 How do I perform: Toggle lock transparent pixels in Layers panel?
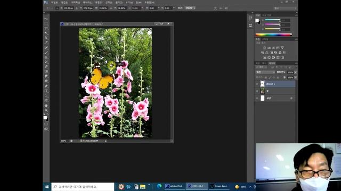point(266,77)
